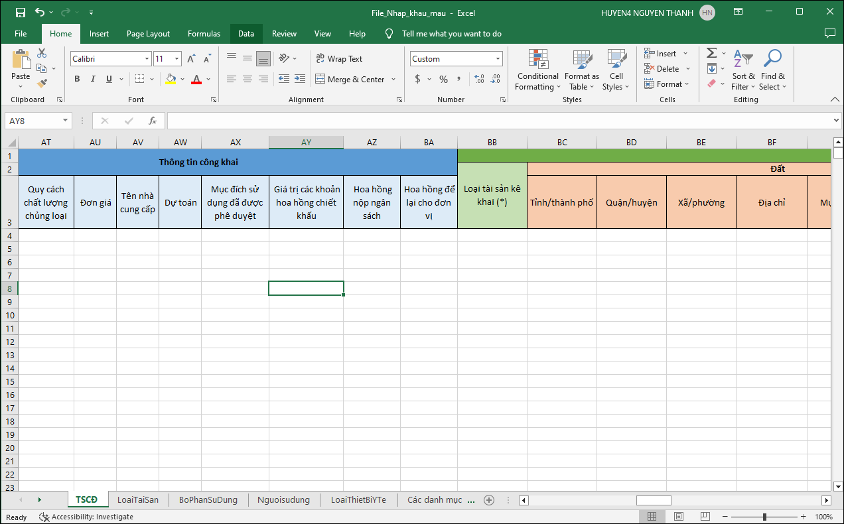The image size is (844, 524).
Task: Click the Save icon in title bar
Action: point(20,13)
